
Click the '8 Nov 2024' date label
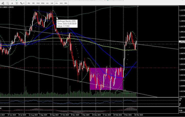75,115
